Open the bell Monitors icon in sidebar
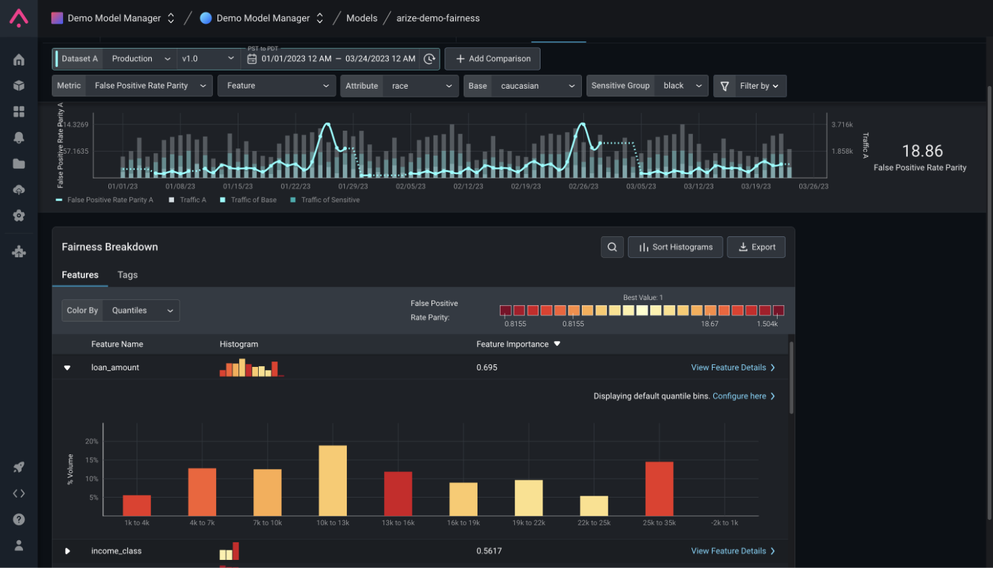The width and height of the screenshot is (993, 568). tap(19, 137)
